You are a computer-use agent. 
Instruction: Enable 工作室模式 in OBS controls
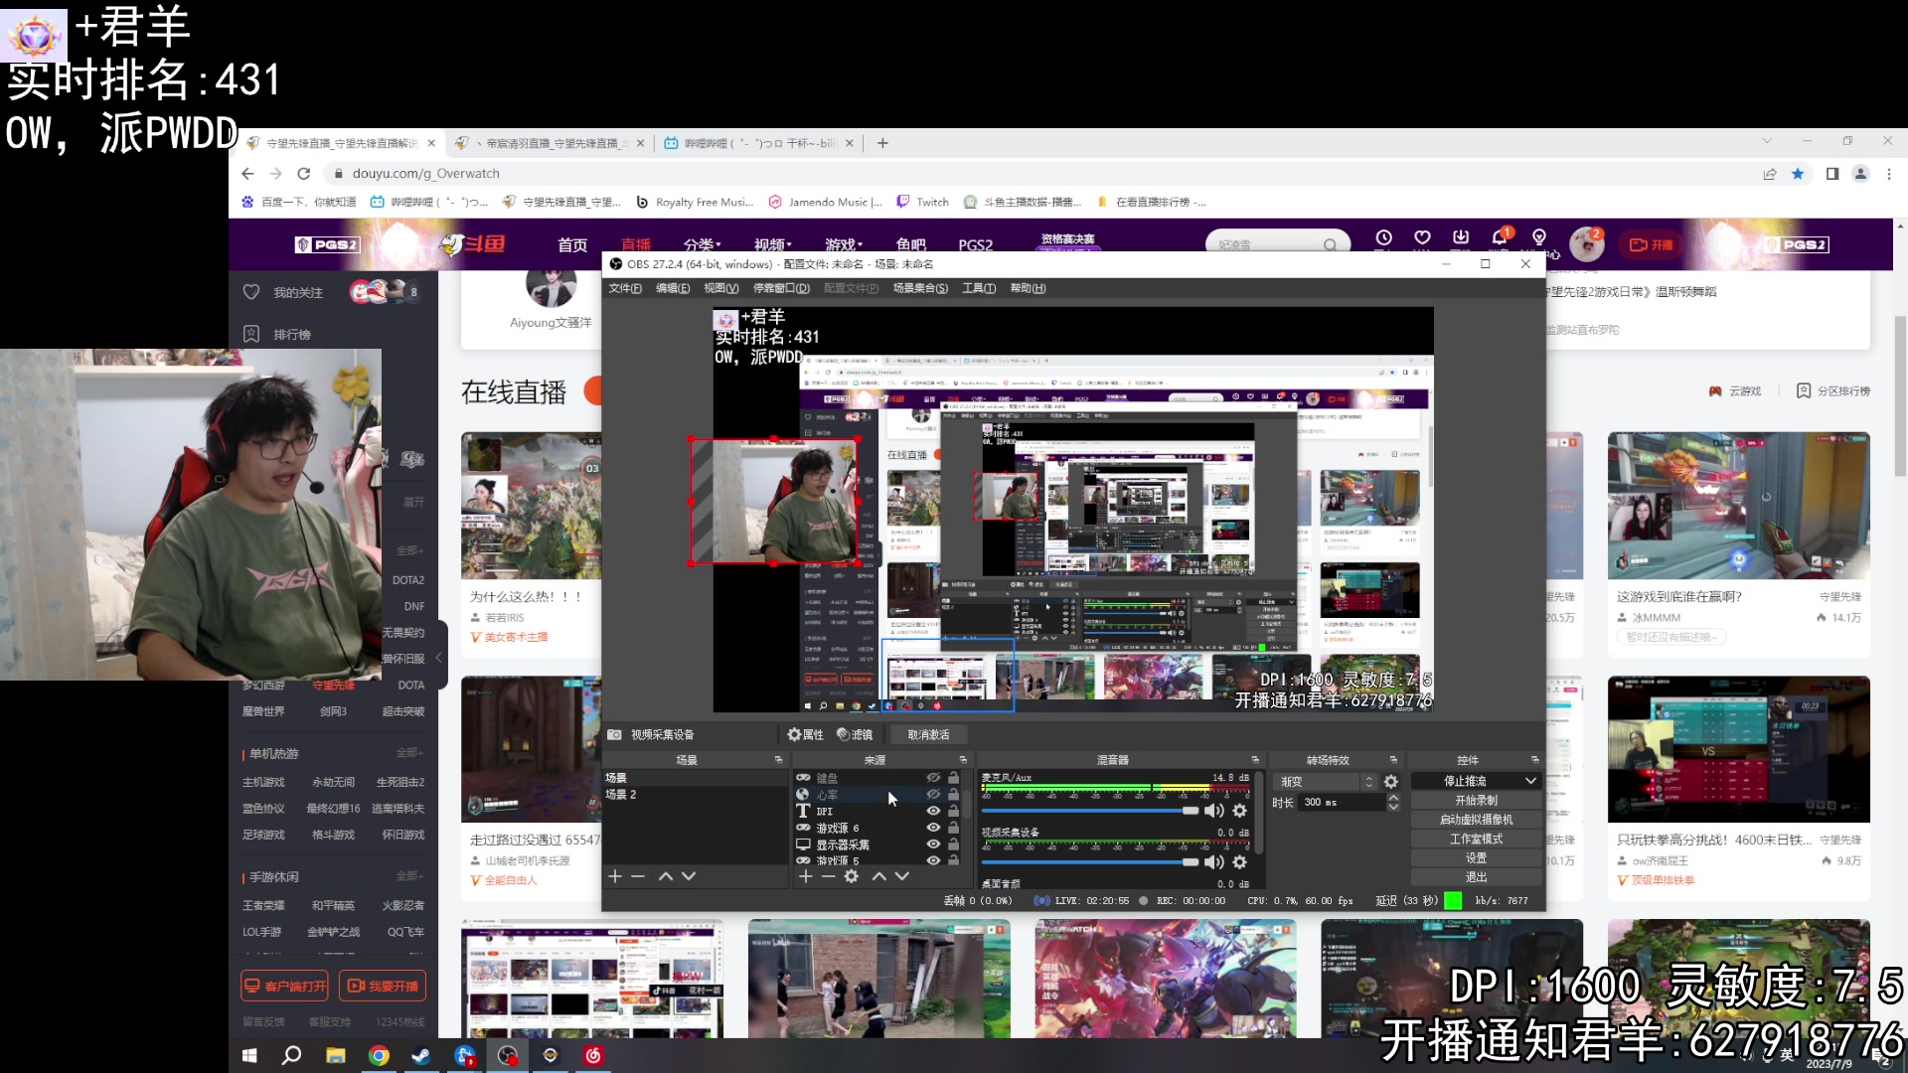click(x=1476, y=839)
